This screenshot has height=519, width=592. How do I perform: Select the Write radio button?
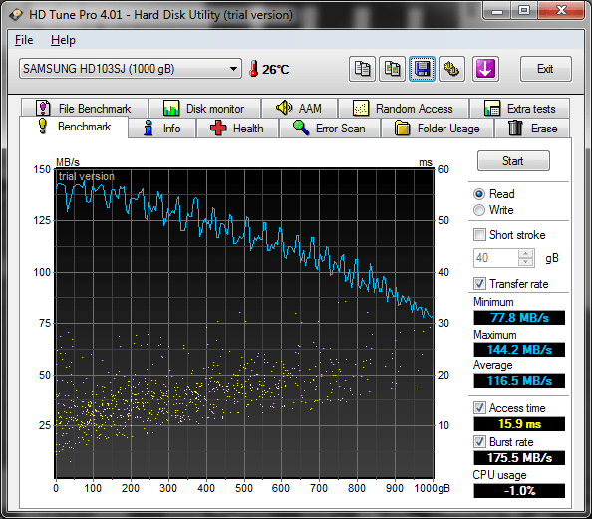click(x=479, y=210)
